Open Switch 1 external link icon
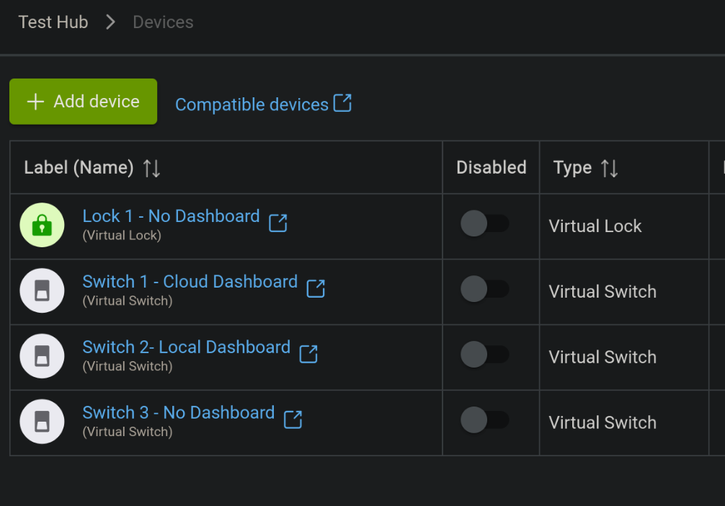725x506 pixels. [x=316, y=288]
